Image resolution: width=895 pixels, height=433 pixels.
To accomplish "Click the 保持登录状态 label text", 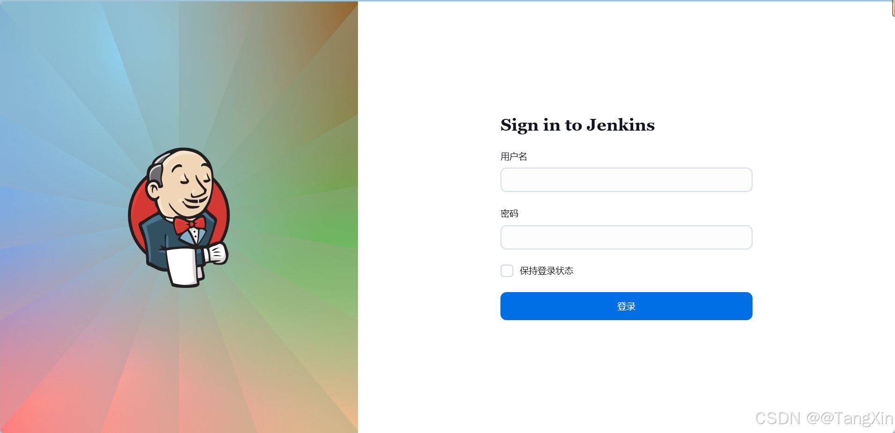I will click(546, 271).
